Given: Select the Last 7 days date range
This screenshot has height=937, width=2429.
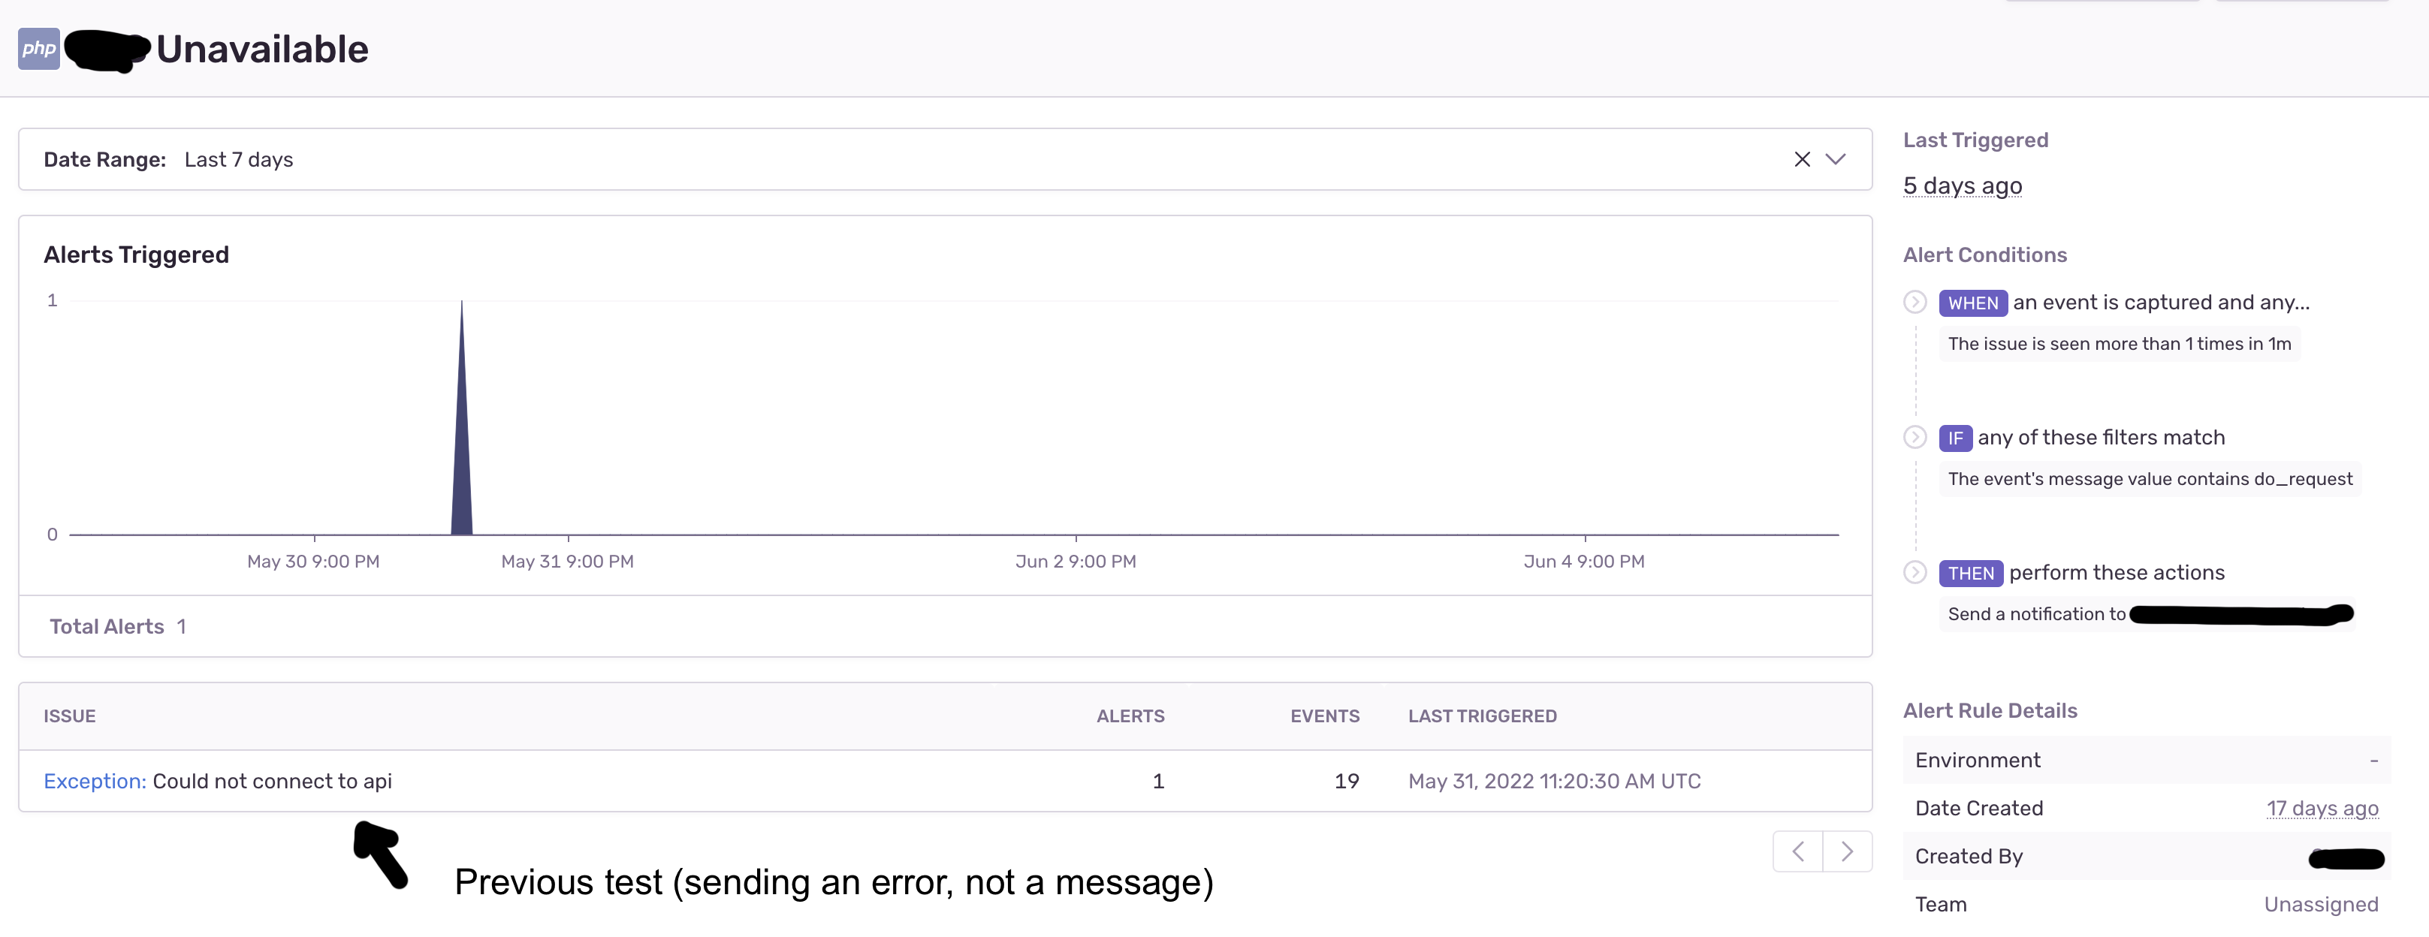Looking at the screenshot, I should click(x=237, y=159).
